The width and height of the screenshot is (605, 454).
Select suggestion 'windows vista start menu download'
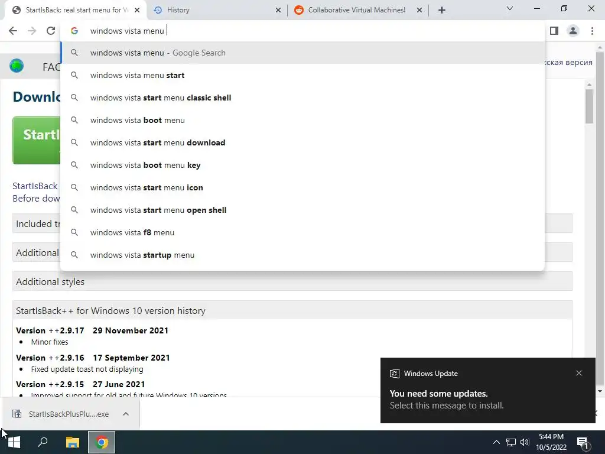coord(302,142)
